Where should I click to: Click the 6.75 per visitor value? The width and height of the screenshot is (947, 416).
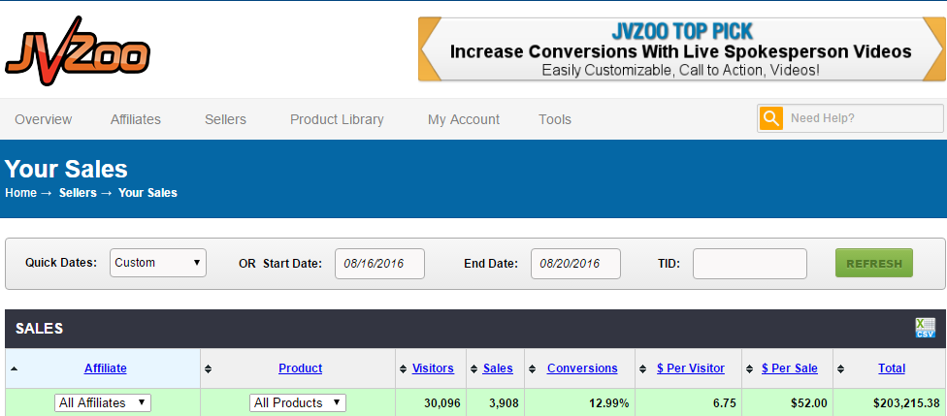coord(725,403)
